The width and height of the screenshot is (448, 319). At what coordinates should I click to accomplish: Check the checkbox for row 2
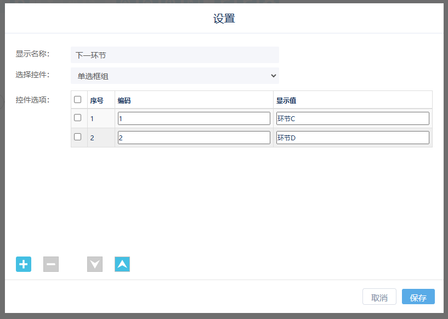(x=78, y=137)
